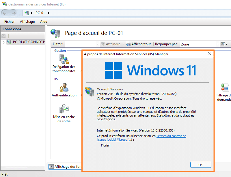Open Délégation des fonctionnalités icon
This screenshot has width=231, height=177.
pos(64,59)
